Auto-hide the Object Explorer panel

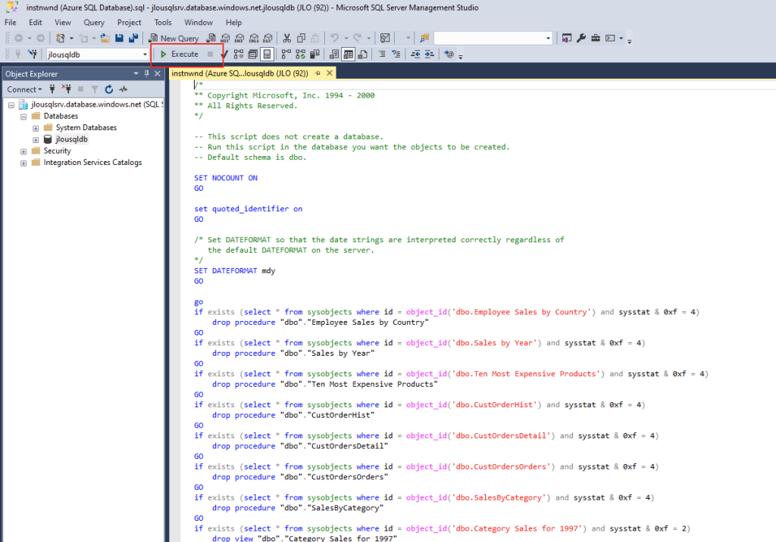pyautogui.click(x=146, y=73)
